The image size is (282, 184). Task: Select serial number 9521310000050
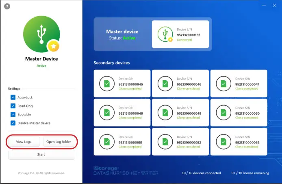click(x=247, y=113)
